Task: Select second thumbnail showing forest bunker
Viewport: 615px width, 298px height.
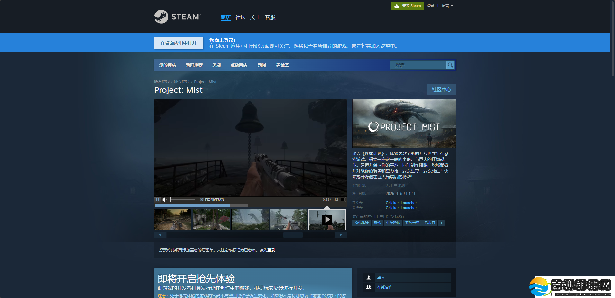Action: coord(211,220)
